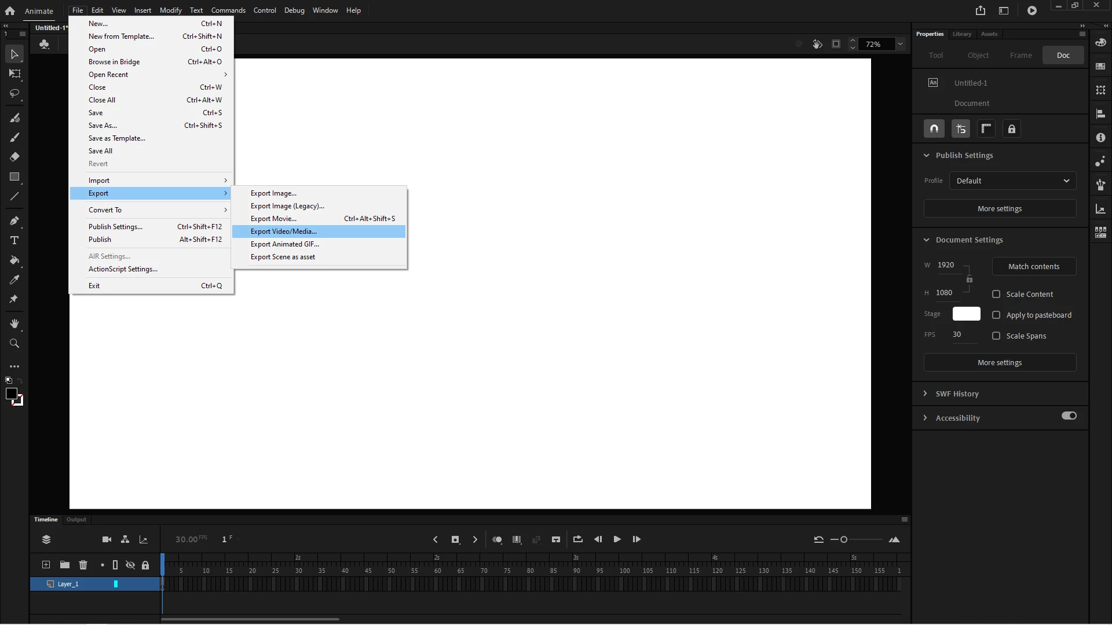1112x625 pixels.
Task: Select the Paint Bucket tool
Action: (x=14, y=260)
